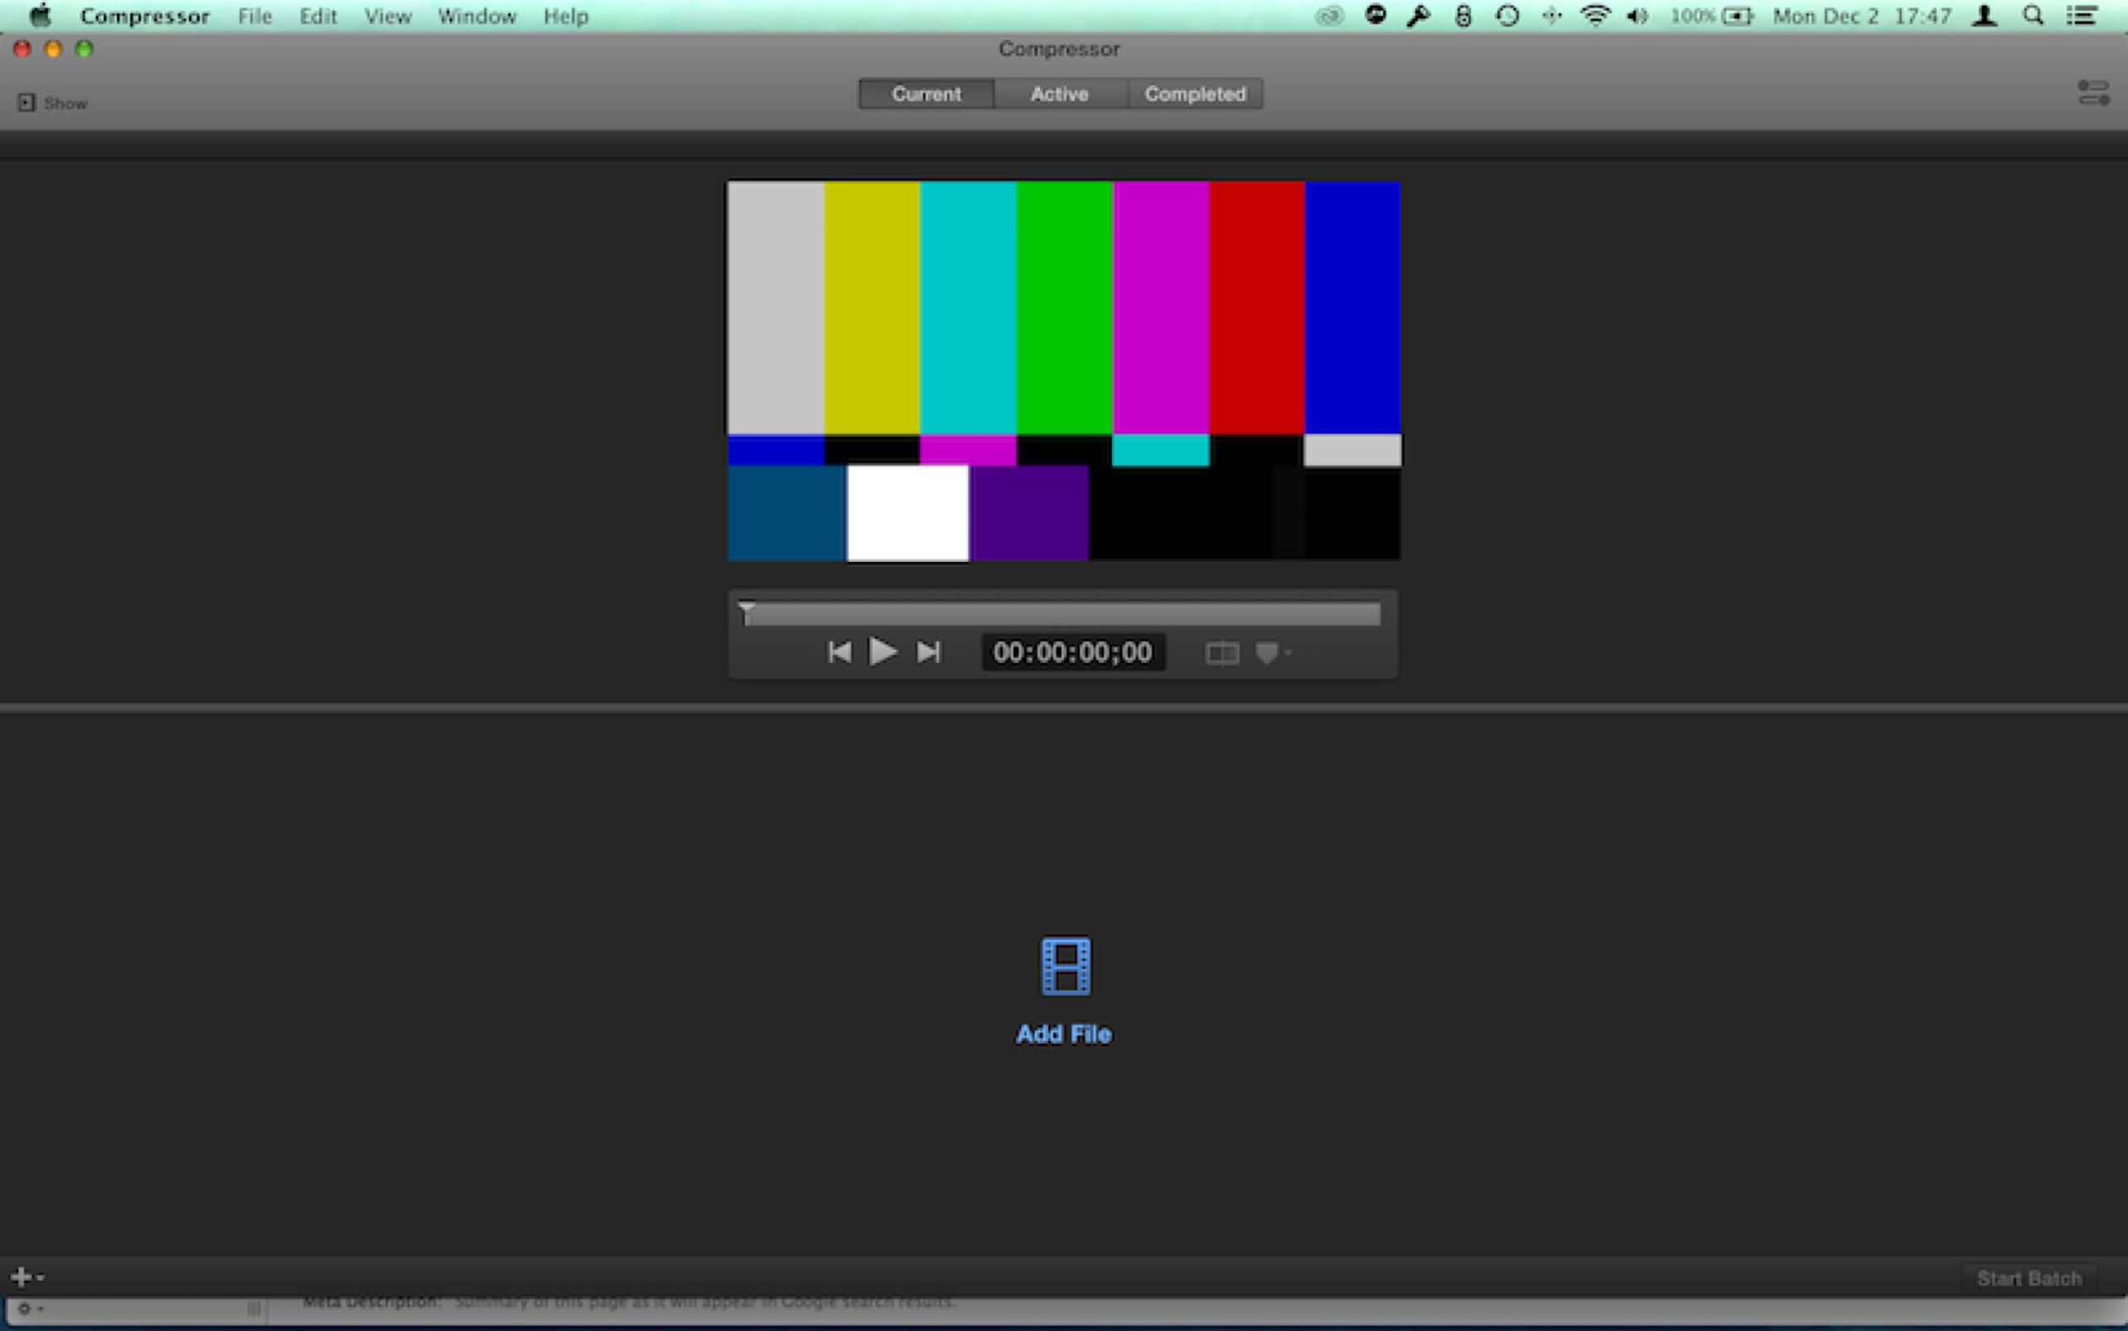Open Spotlight search in the menu bar
This screenshot has height=1331, width=2128.
[x=2033, y=16]
